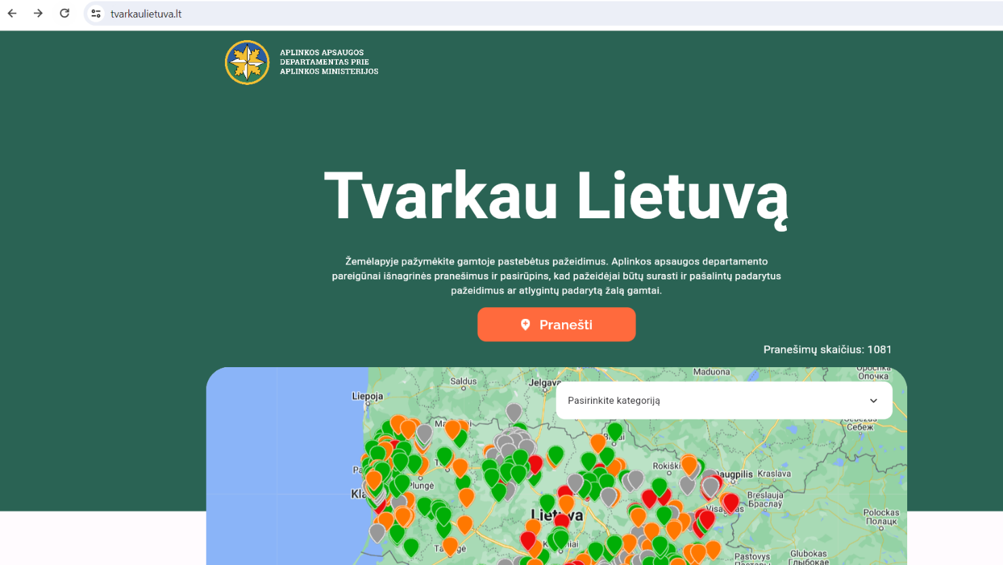Click the Saldus town label on map
The height and width of the screenshot is (565, 1003).
pos(463,381)
